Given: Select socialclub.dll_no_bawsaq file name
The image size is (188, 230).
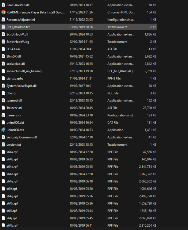Looking at the screenshot, I should (24, 71).
